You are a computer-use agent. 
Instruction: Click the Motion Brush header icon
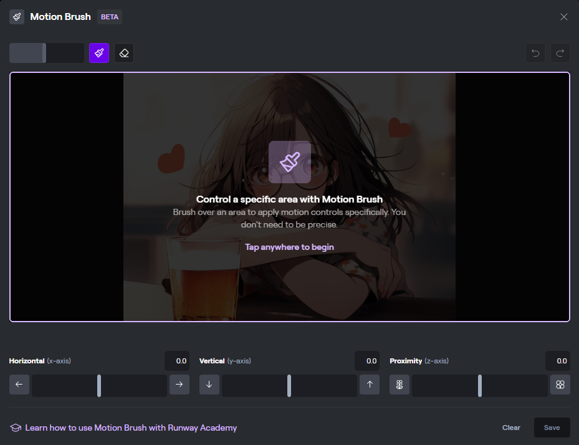tap(17, 17)
